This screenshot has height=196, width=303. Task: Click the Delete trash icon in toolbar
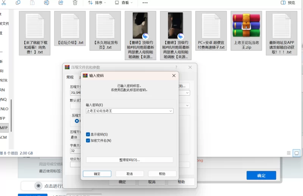coord(75,3)
